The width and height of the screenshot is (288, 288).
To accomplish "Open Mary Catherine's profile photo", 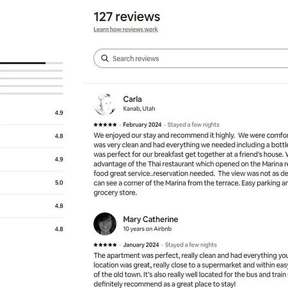I will click(x=105, y=224).
